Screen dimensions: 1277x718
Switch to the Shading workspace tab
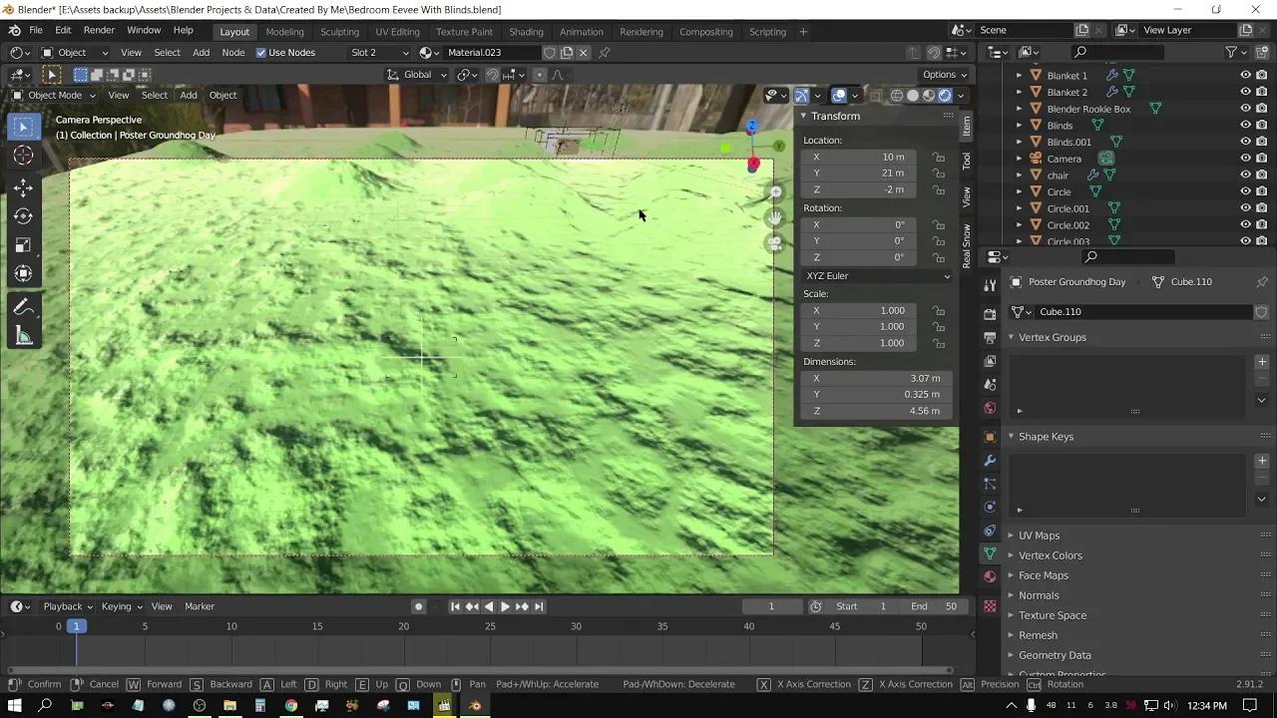pos(526,31)
